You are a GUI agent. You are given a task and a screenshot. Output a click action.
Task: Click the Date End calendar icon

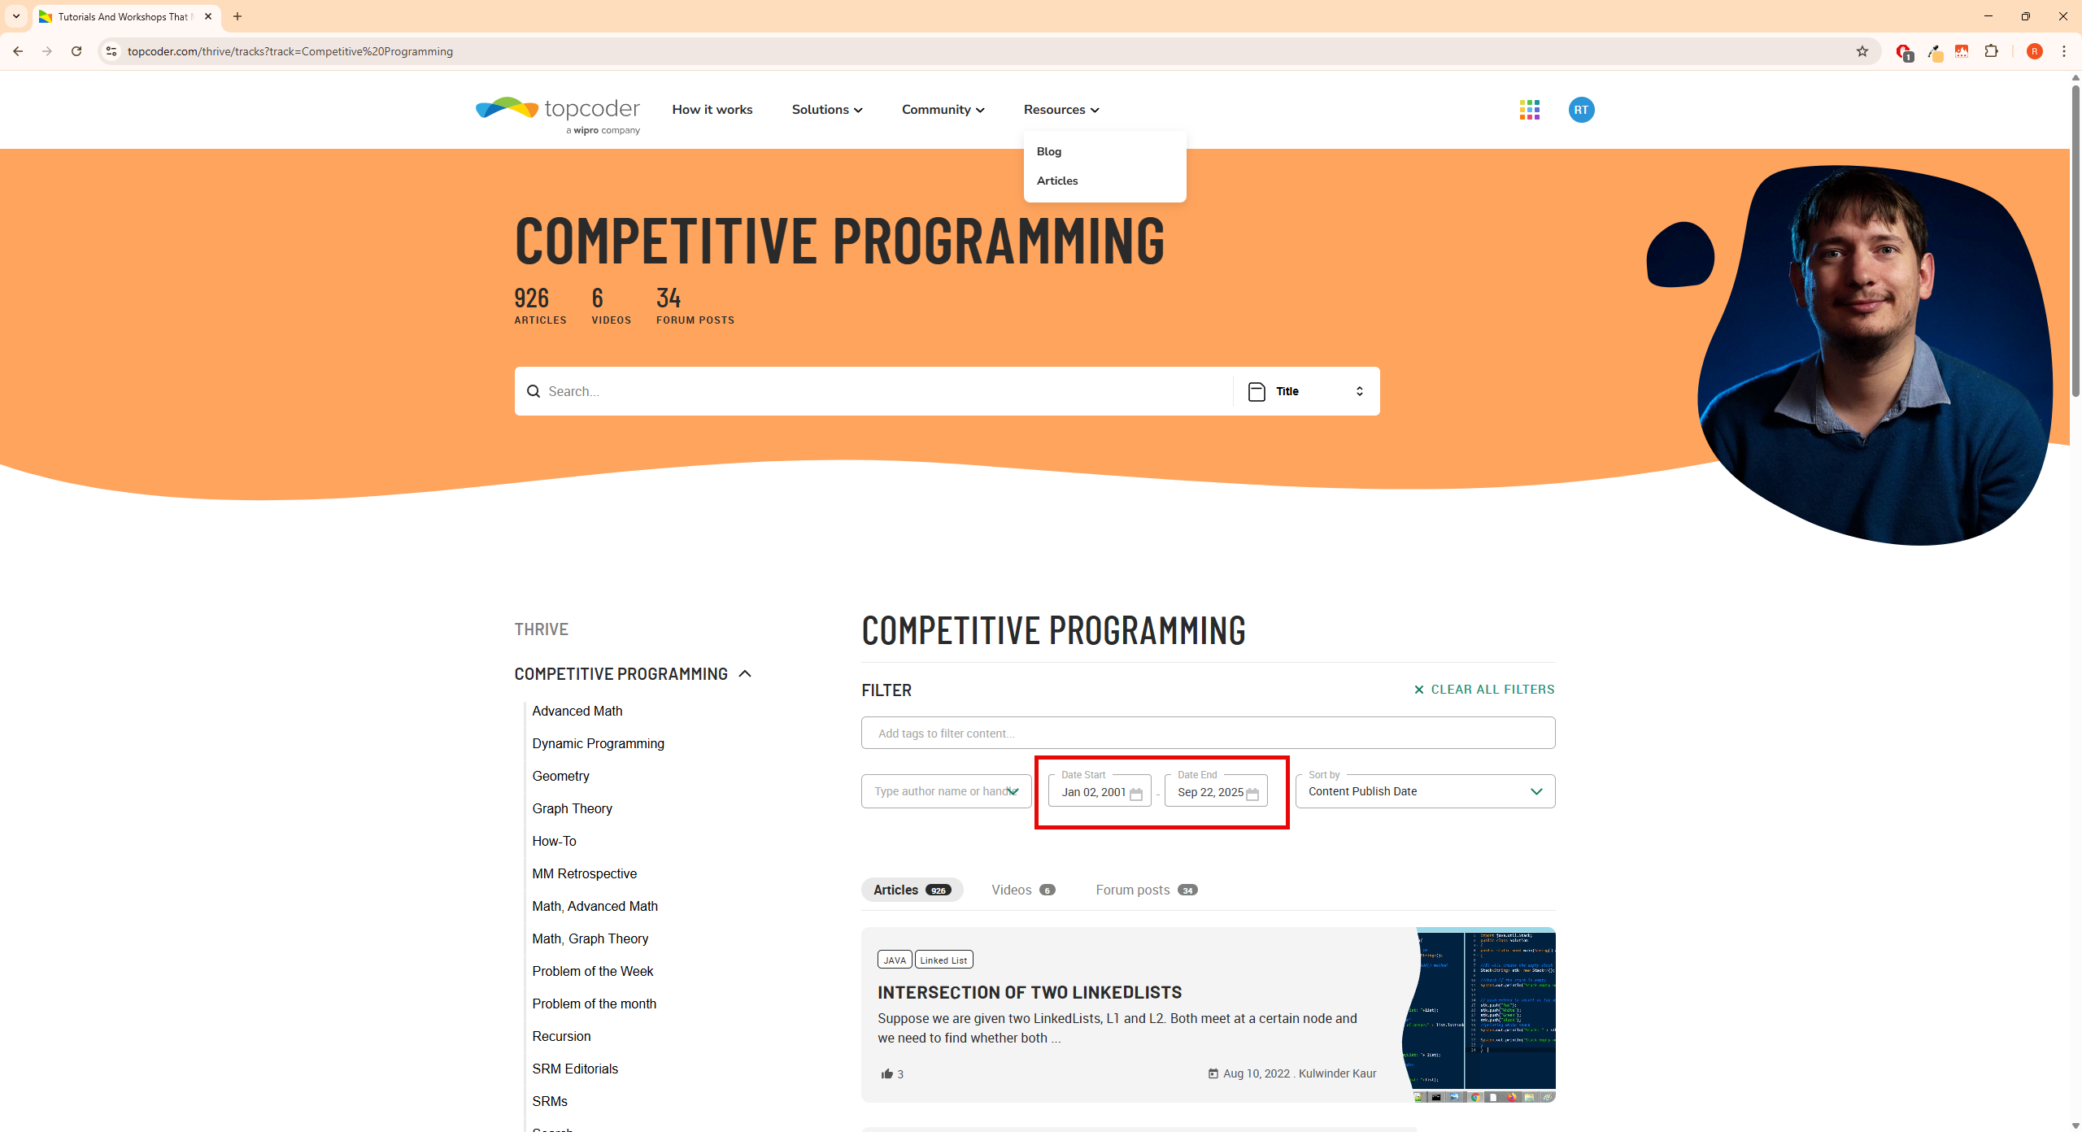pos(1252,794)
